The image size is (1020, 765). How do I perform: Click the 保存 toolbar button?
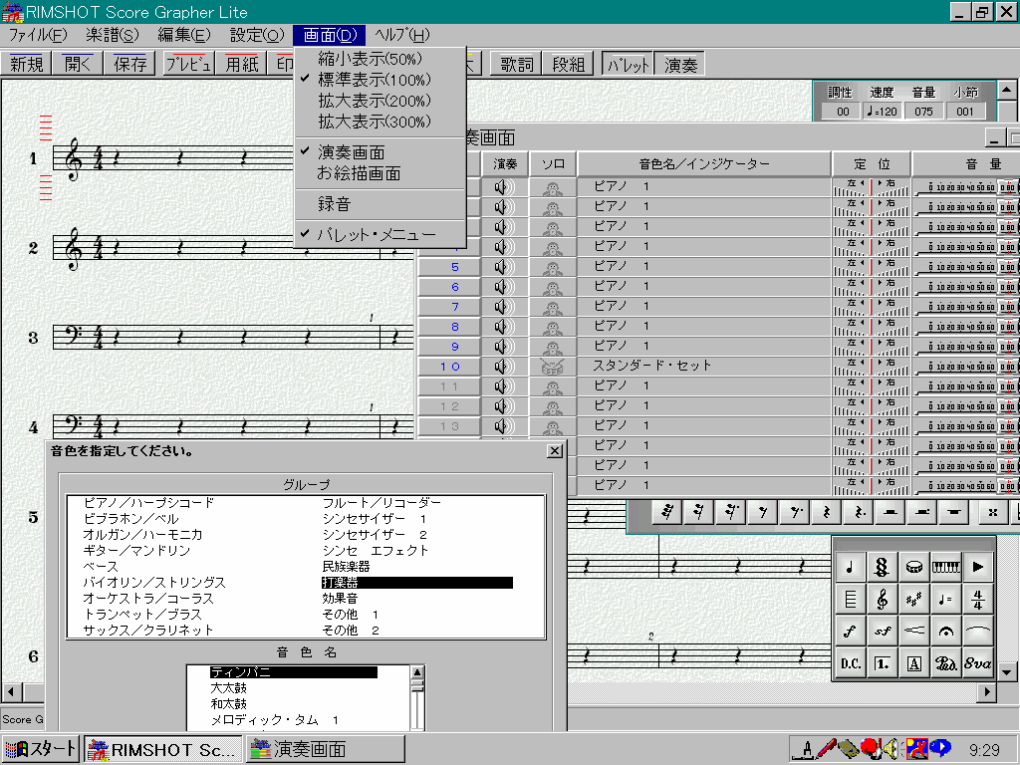click(130, 64)
